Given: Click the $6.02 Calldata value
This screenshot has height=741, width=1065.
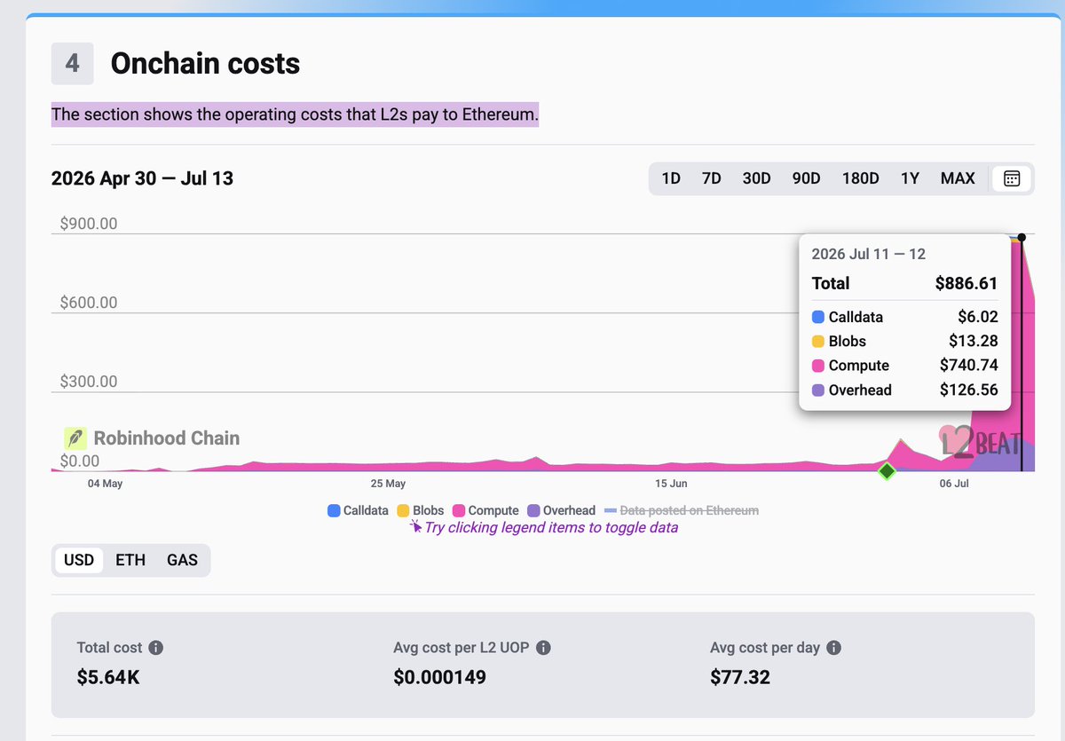Looking at the screenshot, I should 977,317.
